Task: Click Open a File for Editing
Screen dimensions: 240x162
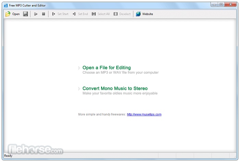Action: [107, 67]
